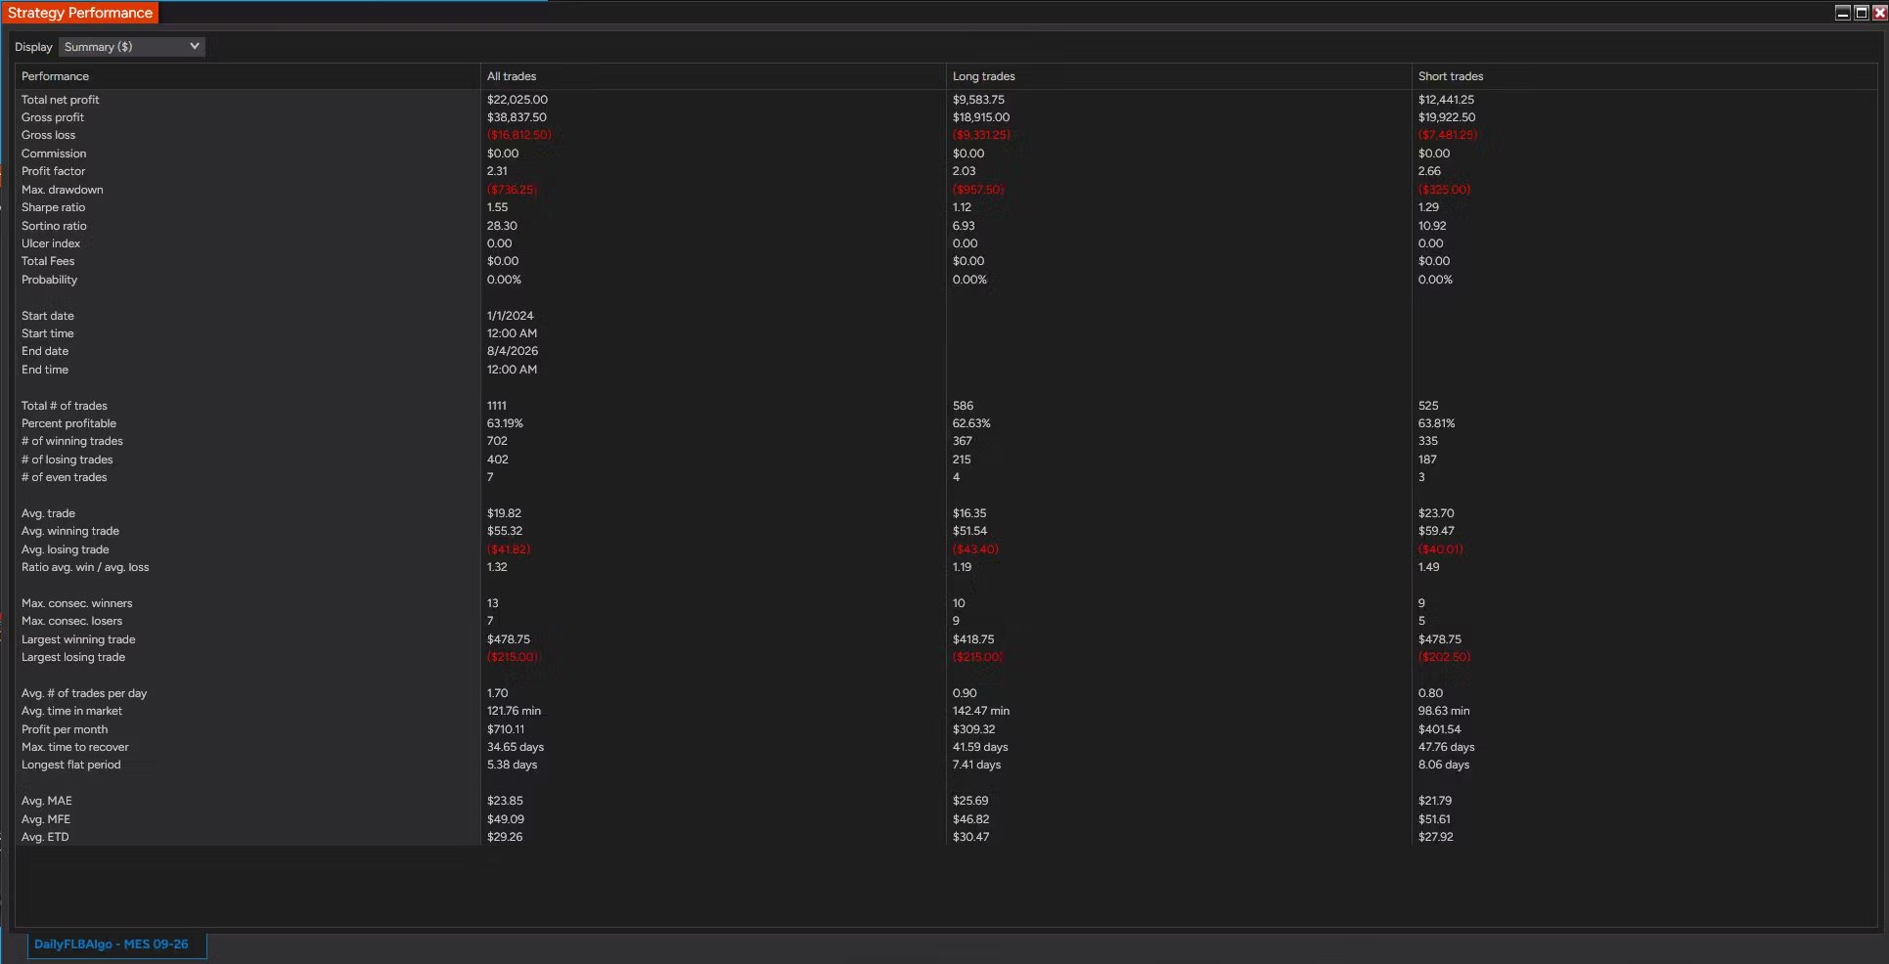1889x964 pixels.
Task: Select the Ulcer index row label
Action: point(51,243)
